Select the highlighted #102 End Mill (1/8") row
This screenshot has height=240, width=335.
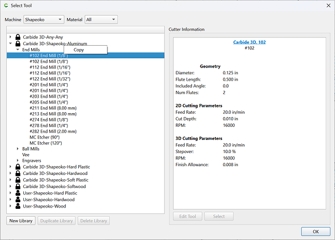(85, 55)
